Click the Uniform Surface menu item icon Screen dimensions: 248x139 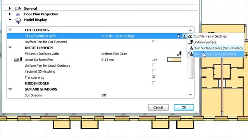[x=190, y=42]
